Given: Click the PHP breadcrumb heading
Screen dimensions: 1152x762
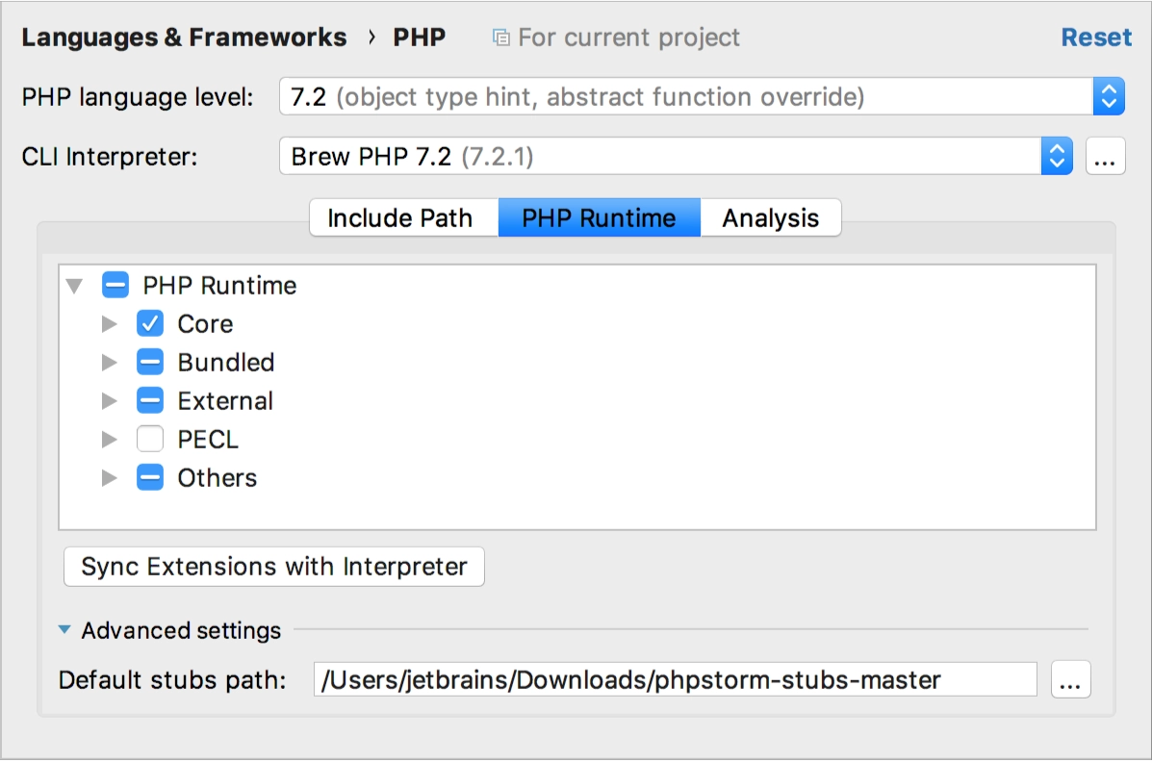Looking at the screenshot, I should click(420, 38).
